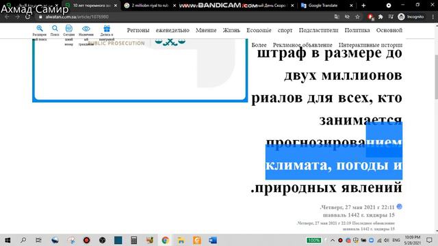Open the Регионы menu

pos(138,30)
